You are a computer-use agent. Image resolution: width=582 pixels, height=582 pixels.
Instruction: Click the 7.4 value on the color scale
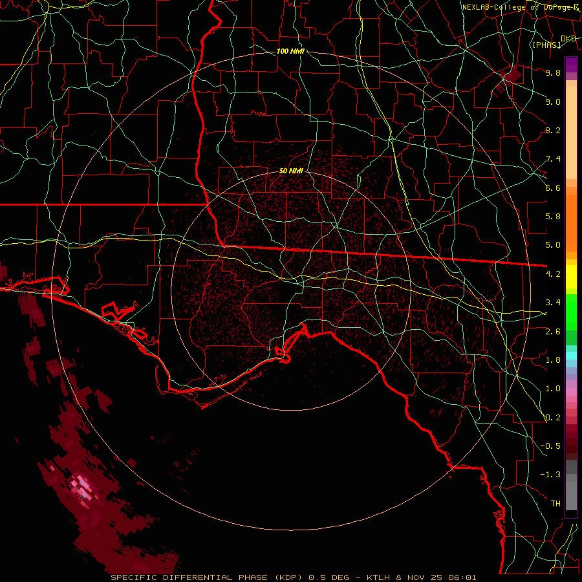pyautogui.click(x=553, y=159)
